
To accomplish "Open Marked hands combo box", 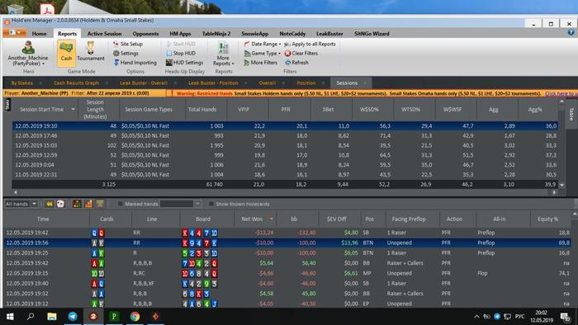I will 180,204.
